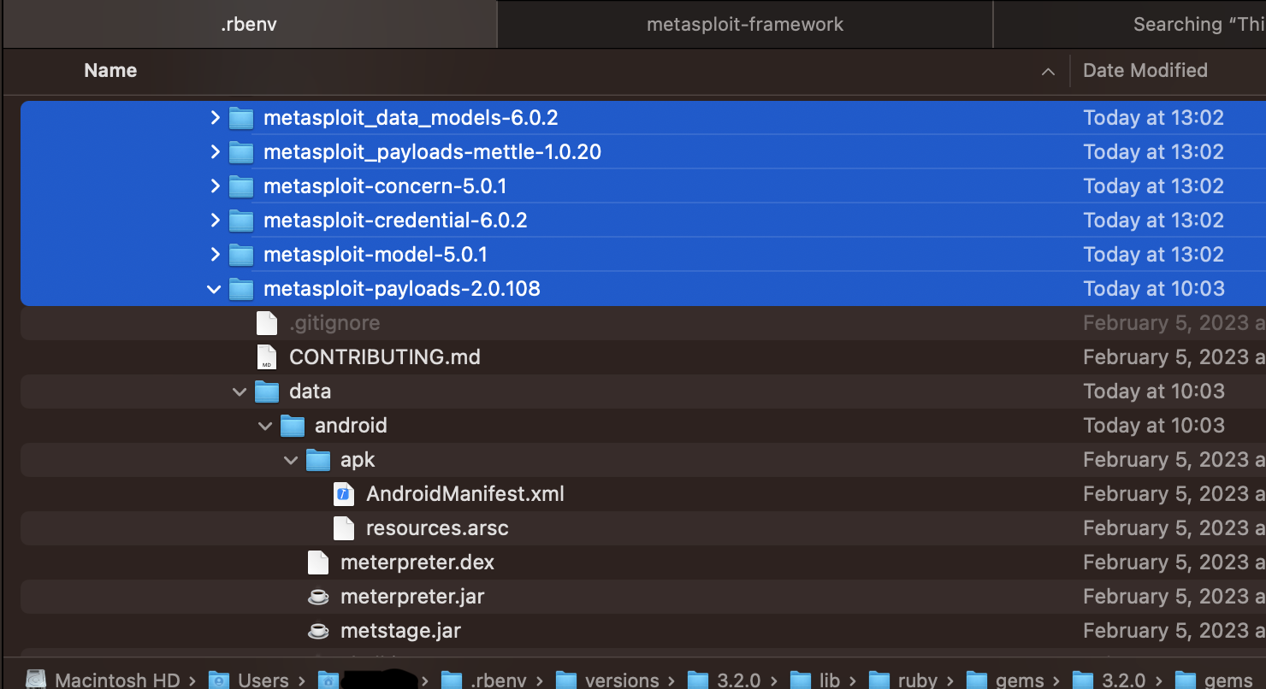1266x689 pixels.
Task: Select the CONTRIBUTING.md markdown file icon
Action: pos(267,356)
